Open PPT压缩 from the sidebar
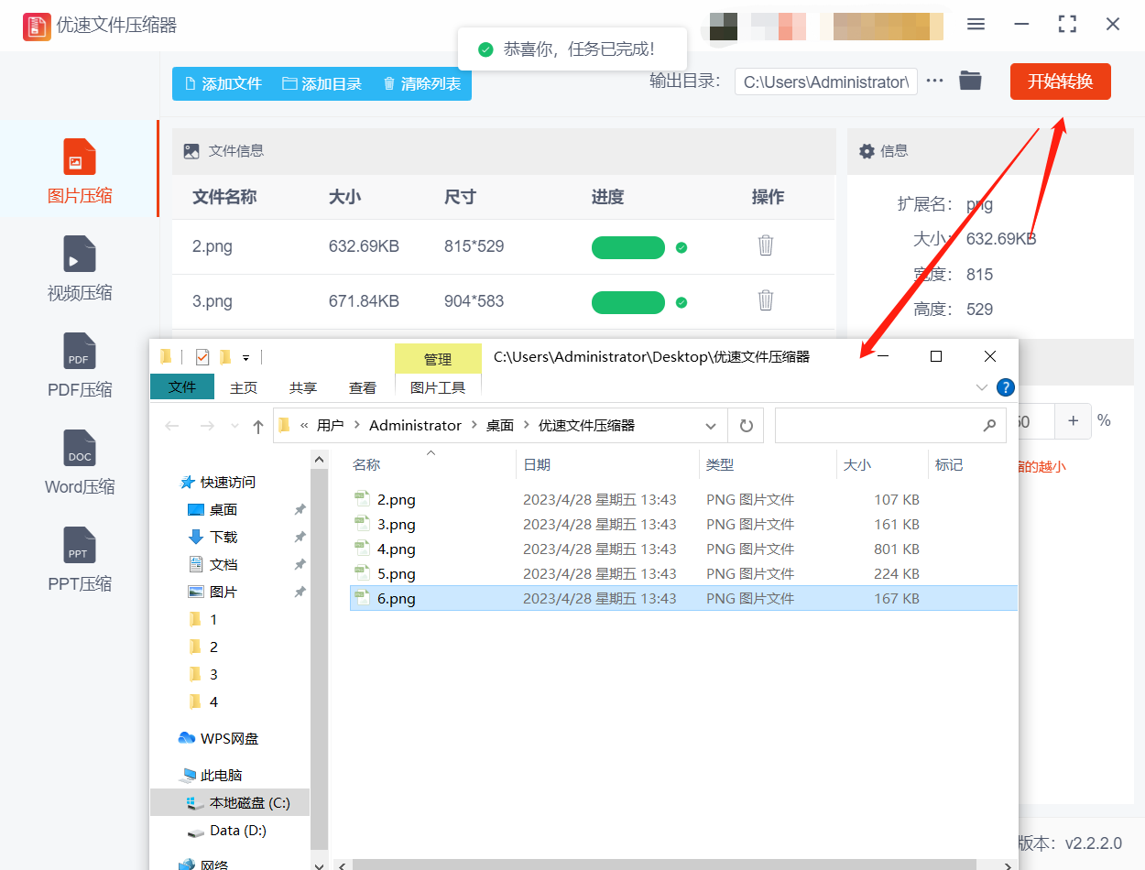This screenshot has width=1145, height=870. [x=80, y=560]
